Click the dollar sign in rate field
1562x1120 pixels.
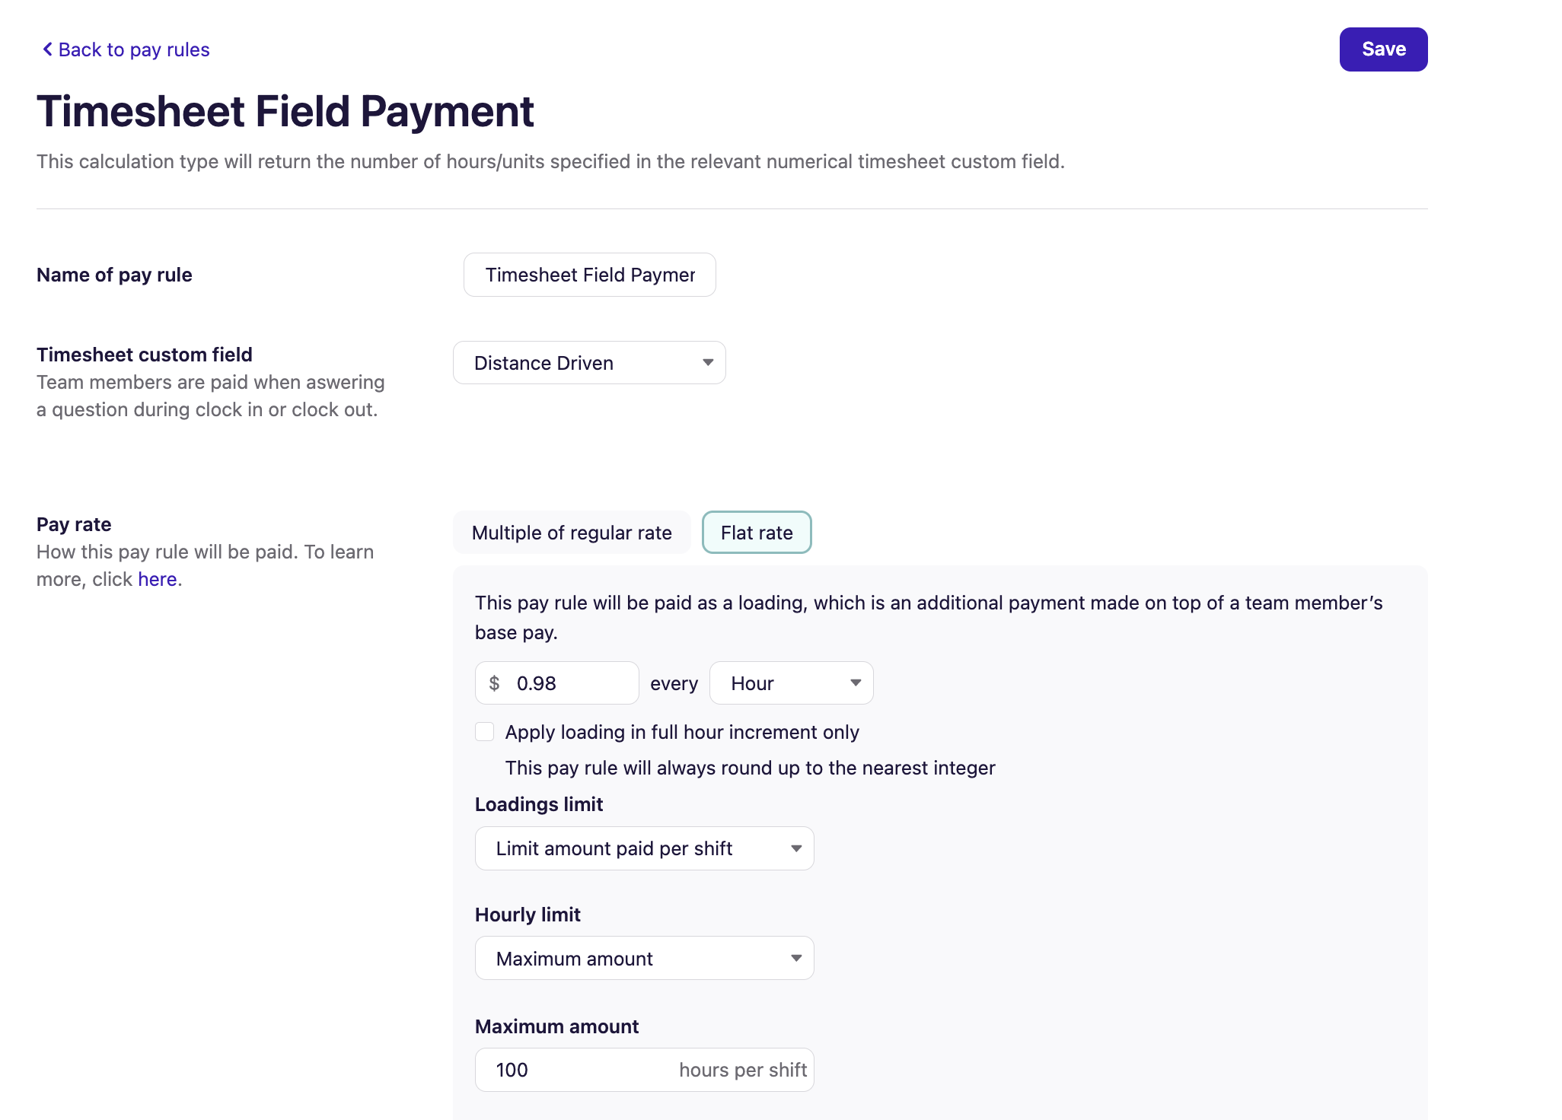pos(494,683)
